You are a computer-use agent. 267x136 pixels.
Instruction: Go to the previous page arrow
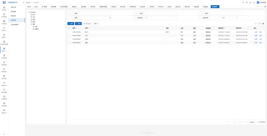[x=230, y=122]
